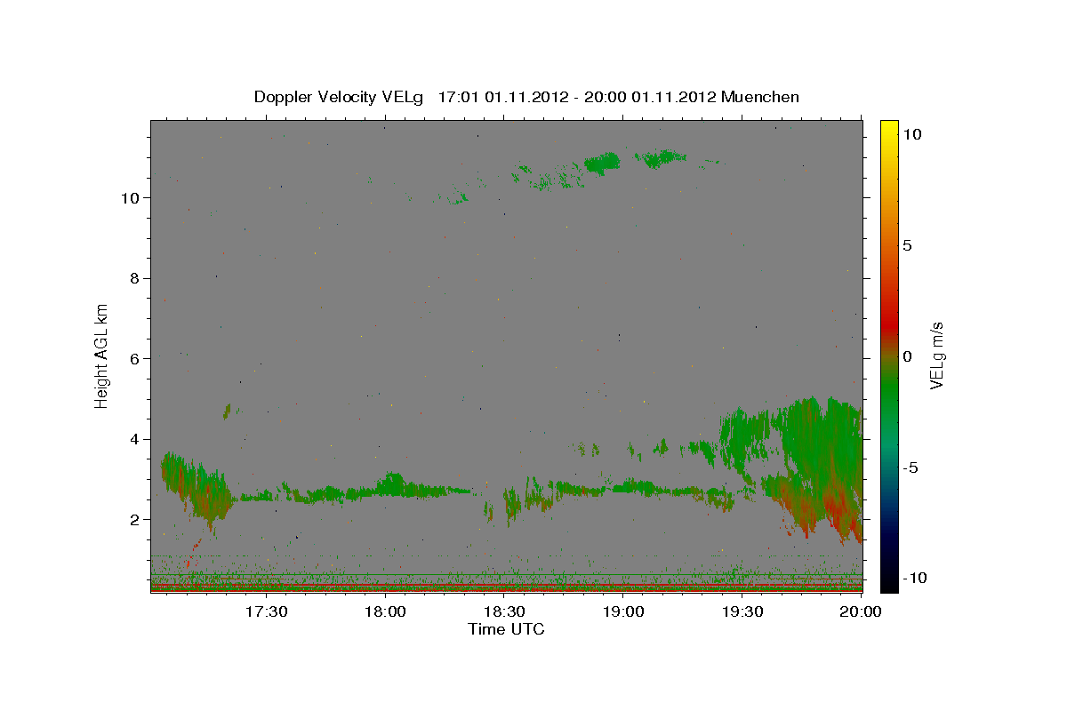This screenshot has height=711, width=1067.
Task: Click the 18:00 time tick label
Action: click(385, 611)
